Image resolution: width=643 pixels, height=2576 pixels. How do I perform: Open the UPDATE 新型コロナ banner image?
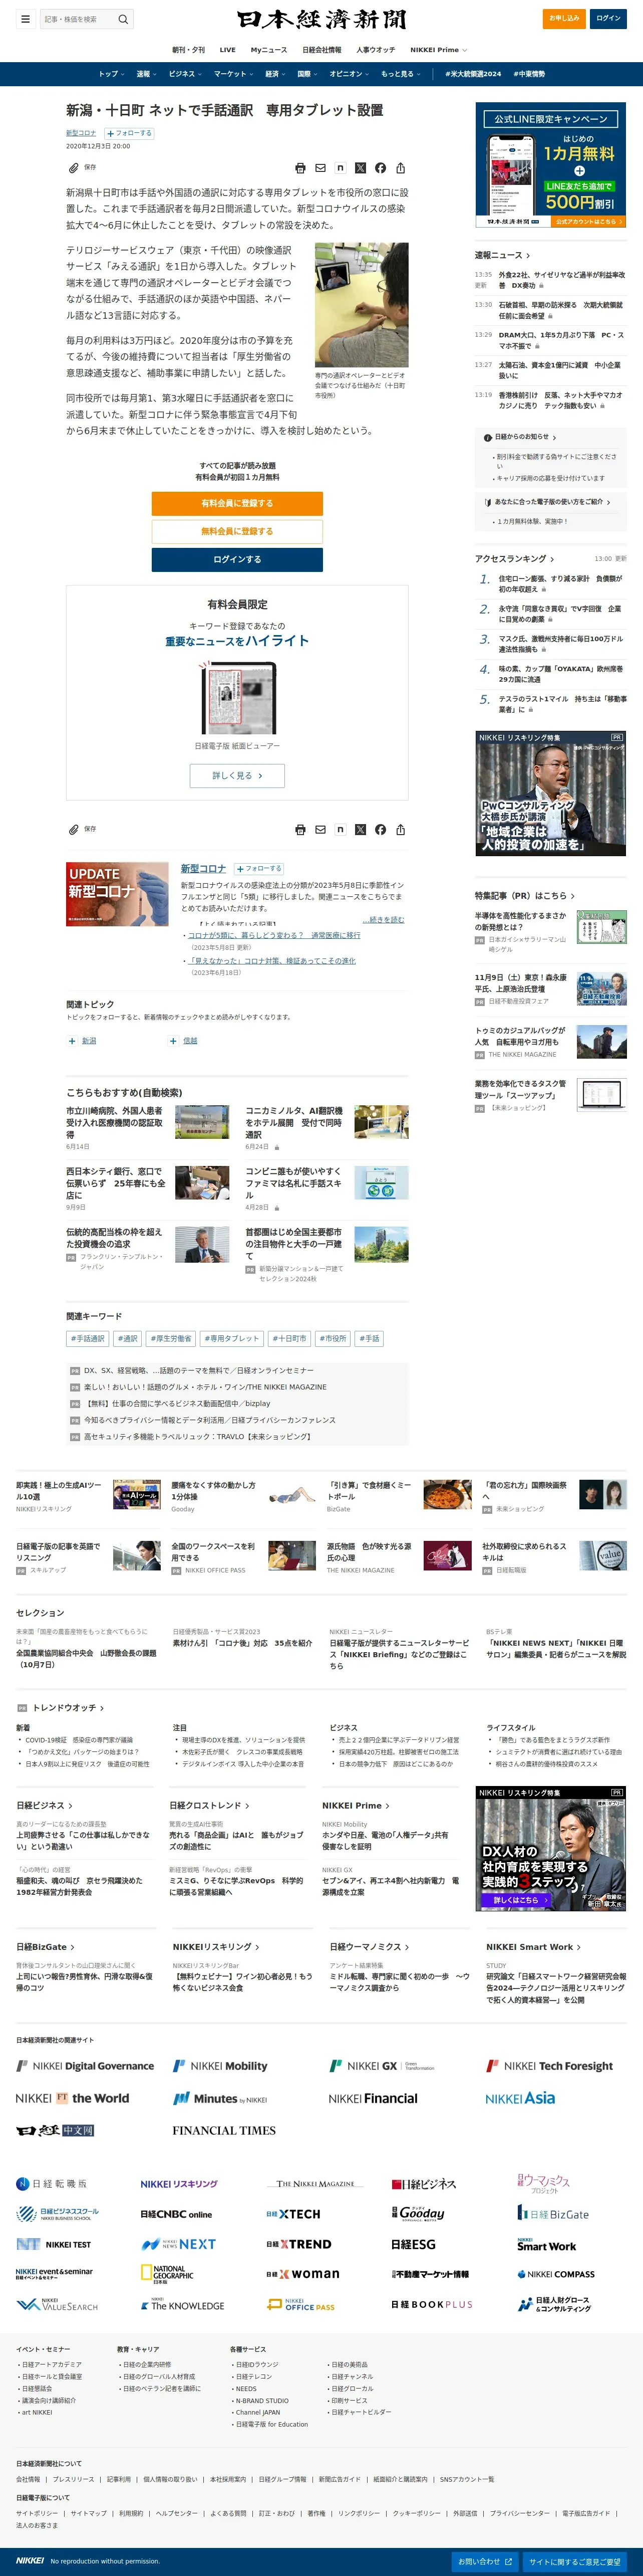(x=117, y=894)
